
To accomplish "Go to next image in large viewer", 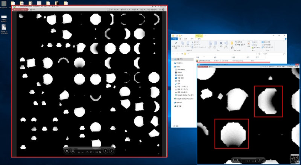I will [111, 151].
